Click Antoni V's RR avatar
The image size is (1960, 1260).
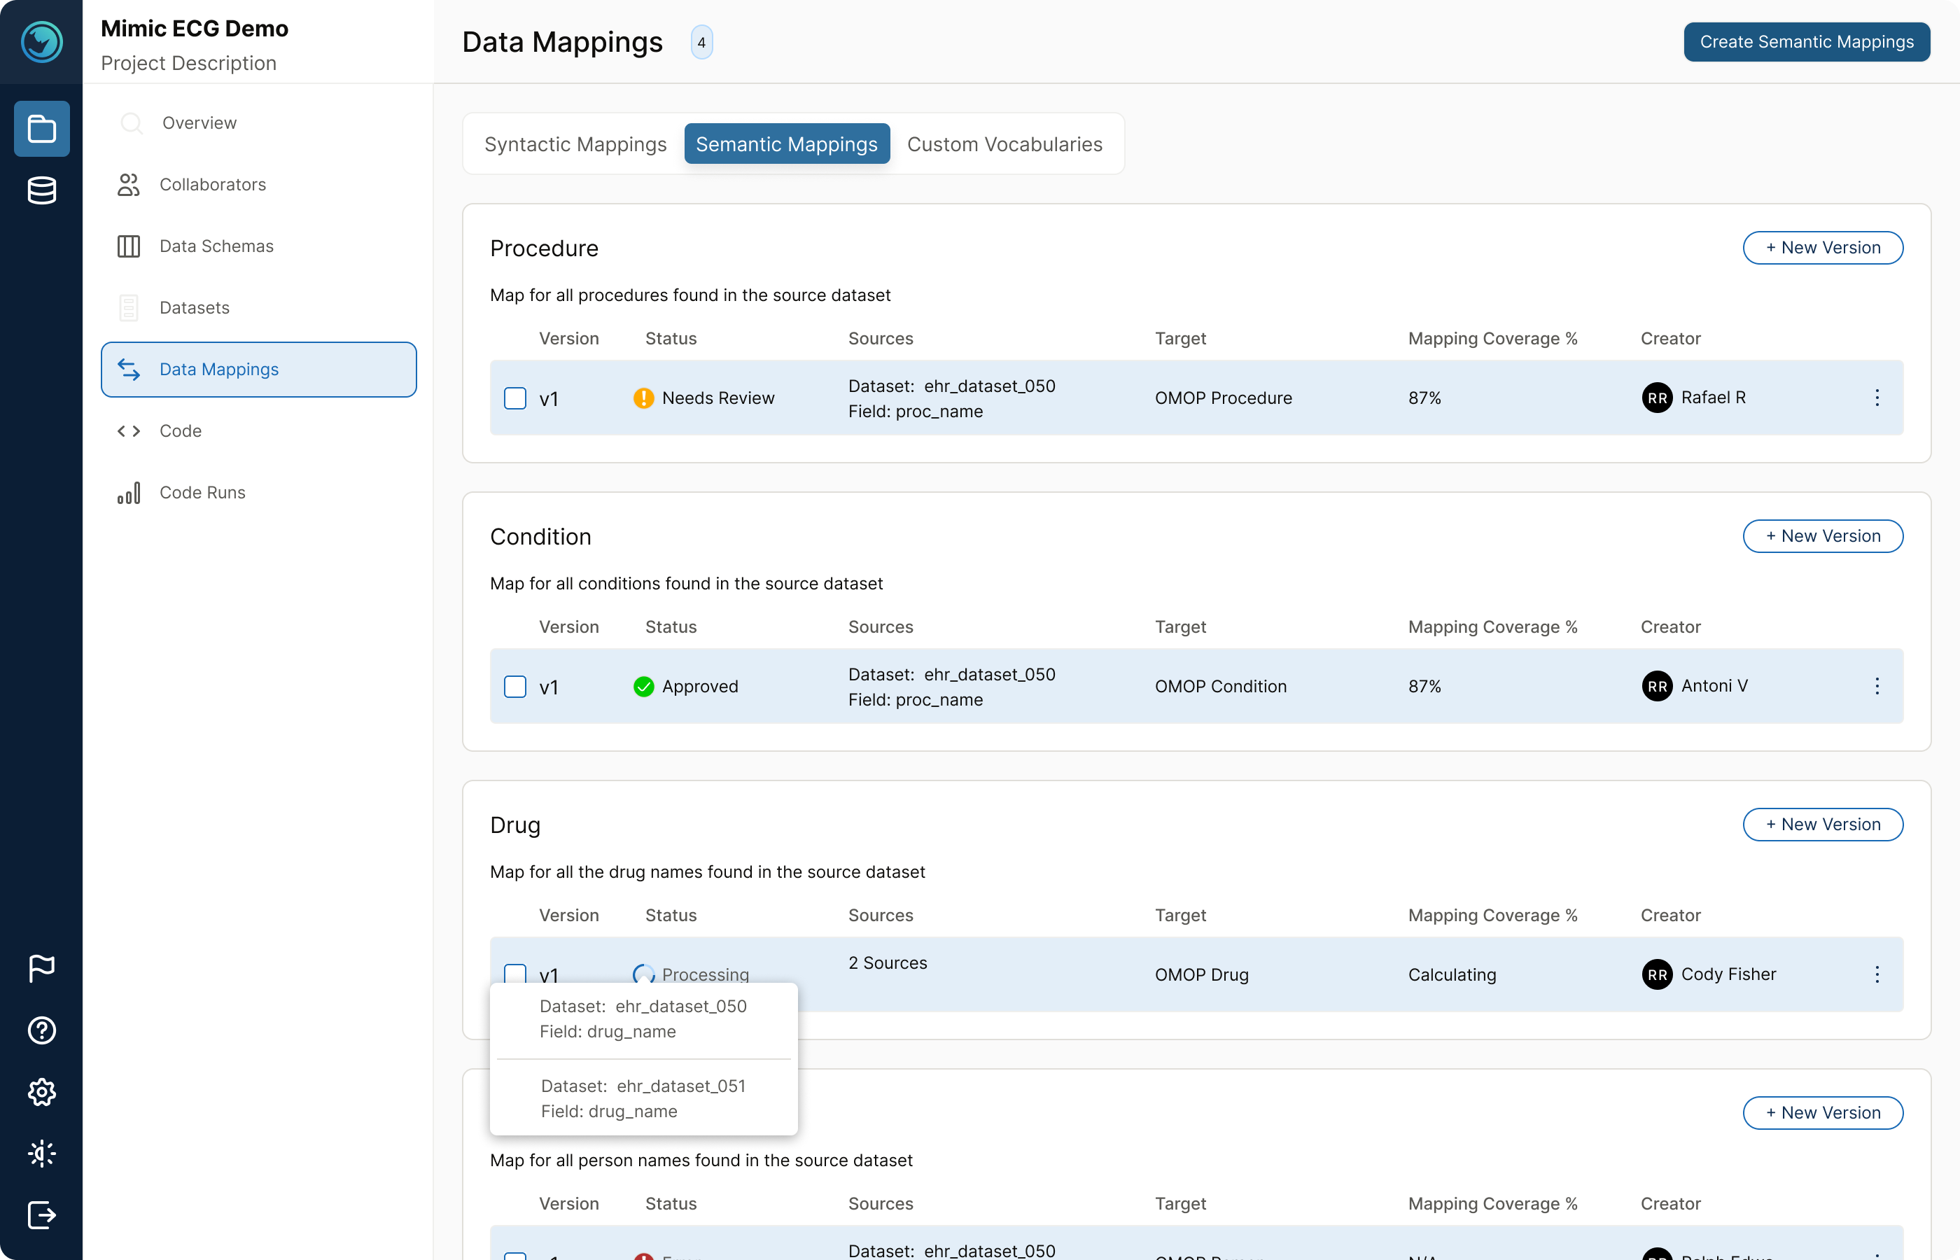pos(1658,687)
